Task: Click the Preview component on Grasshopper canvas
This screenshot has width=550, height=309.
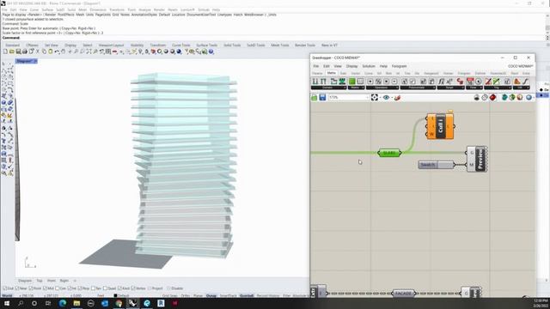Action: tap(477, 159)
